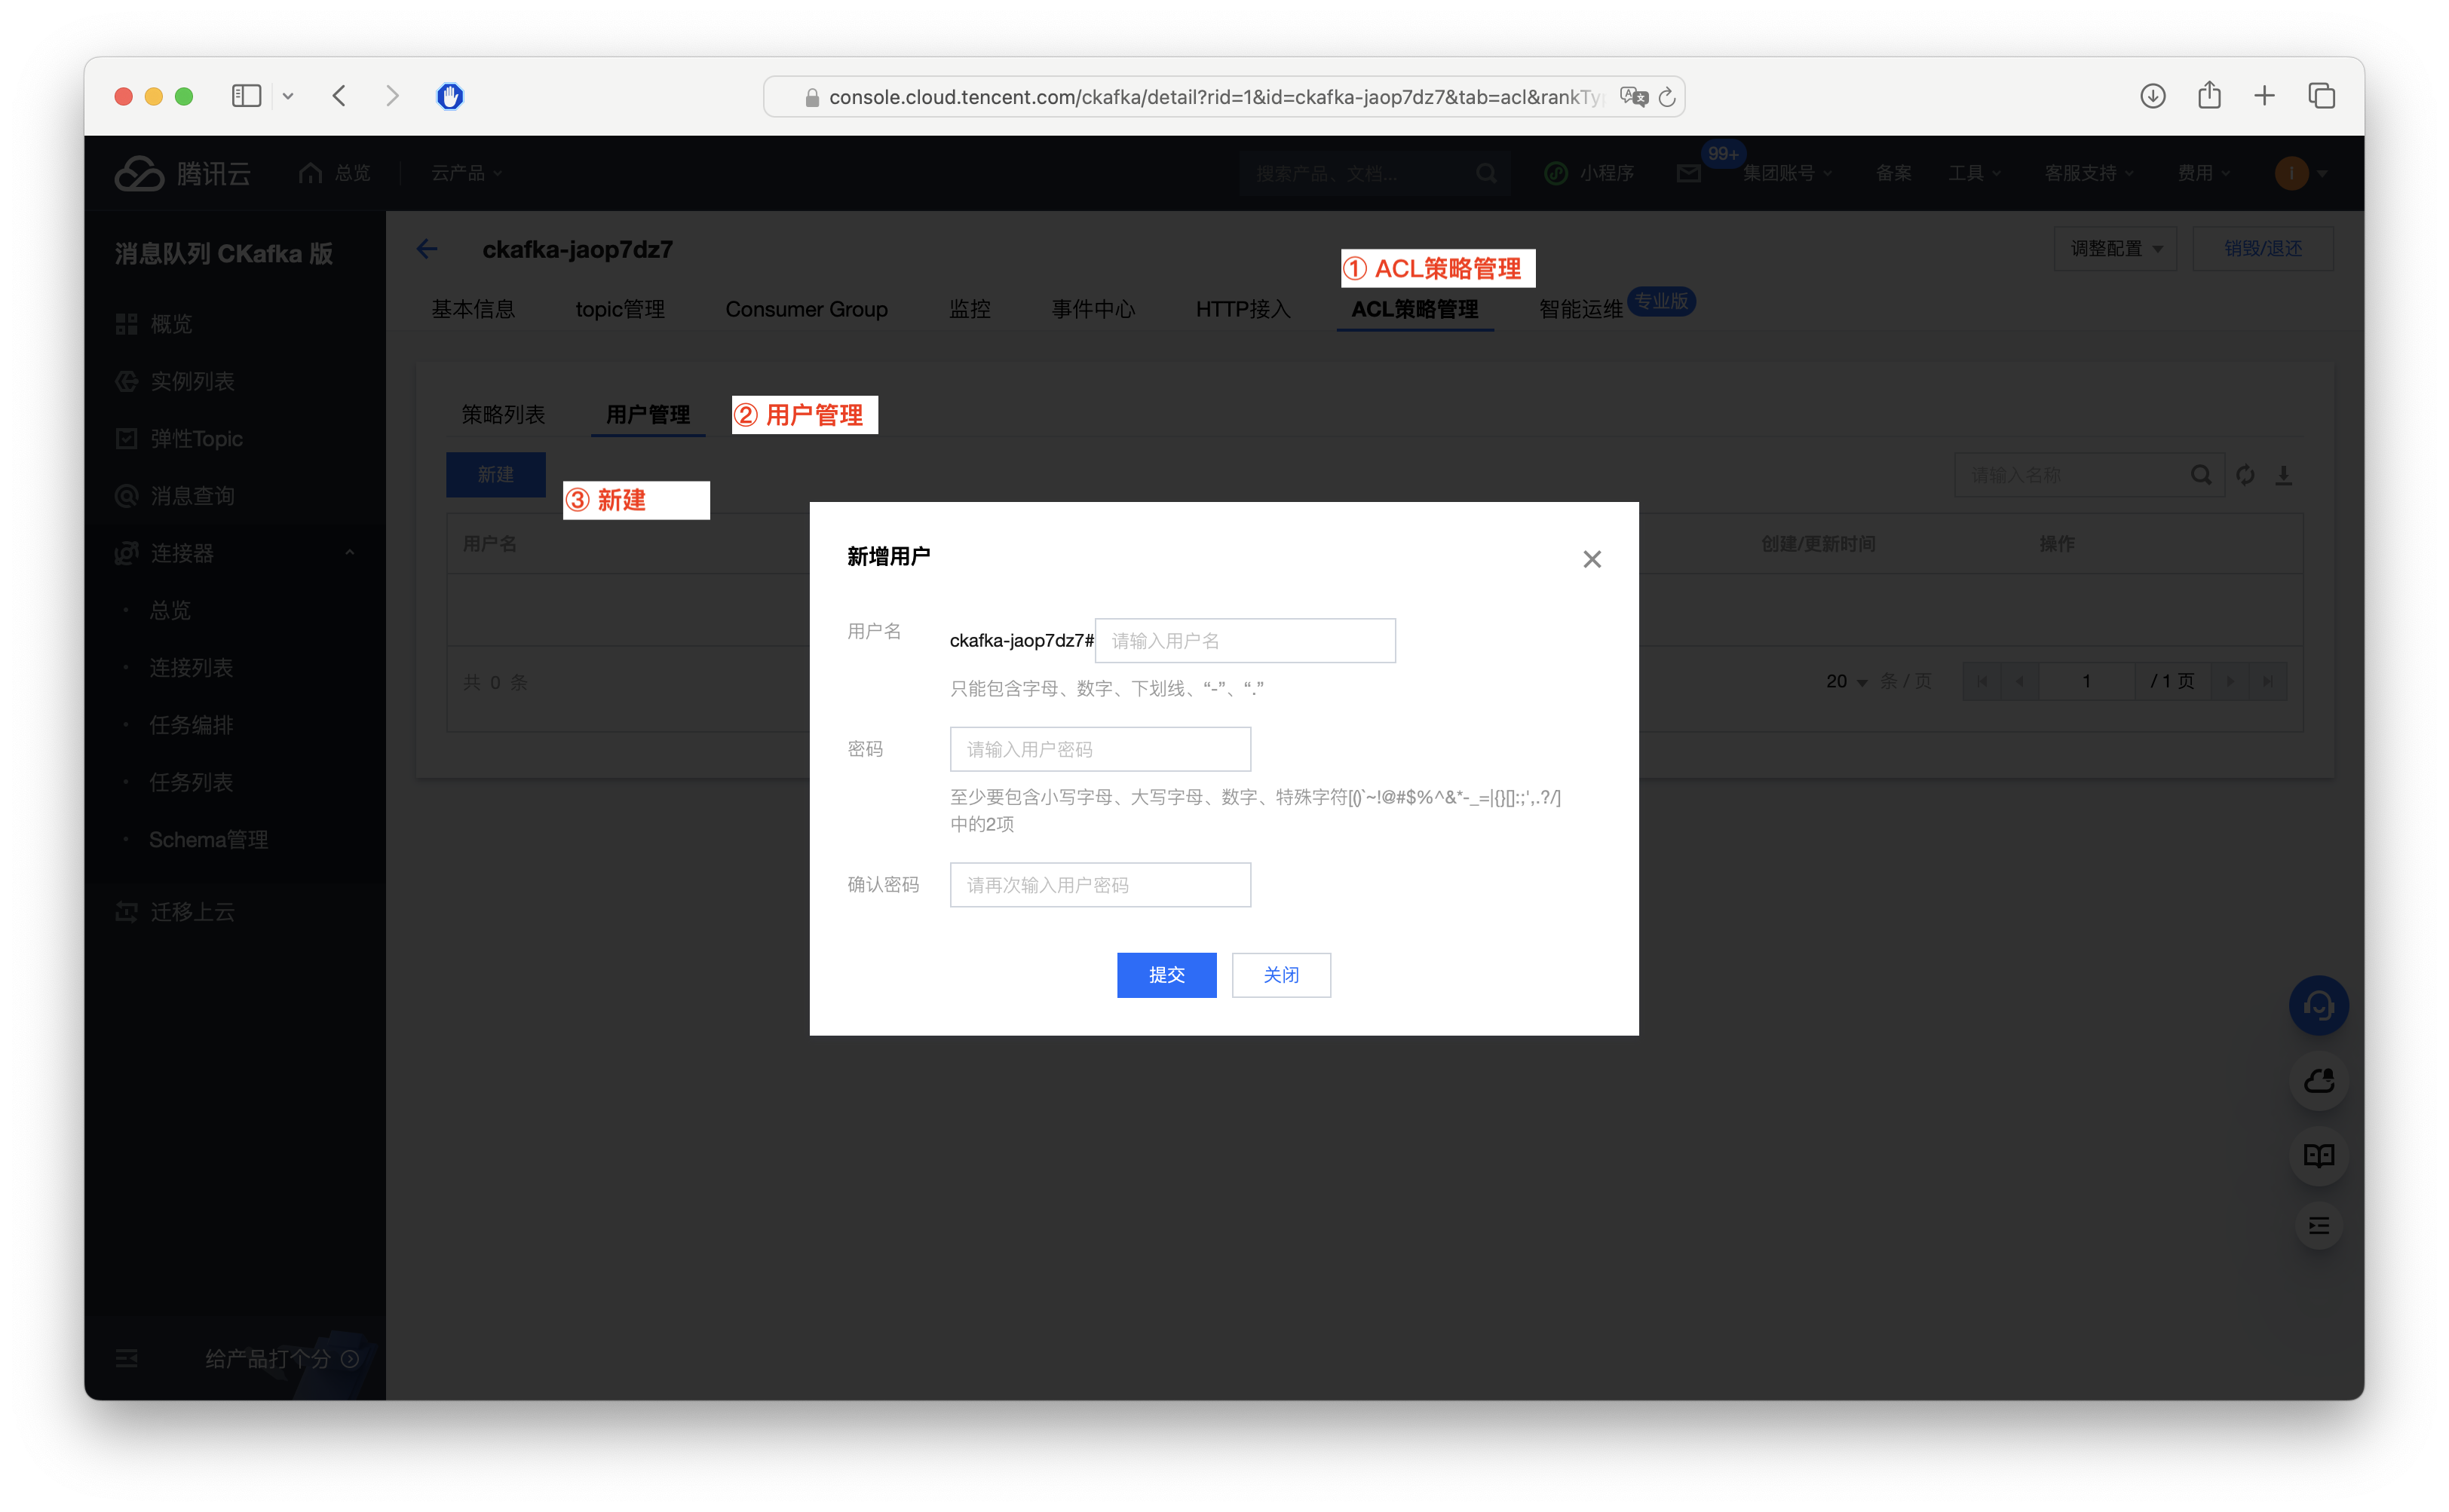The width and height of the screenshot is (2449, 1512).
Task: Close the 新增用户 dialog with X icon
Action: (x=1592, y=559)
